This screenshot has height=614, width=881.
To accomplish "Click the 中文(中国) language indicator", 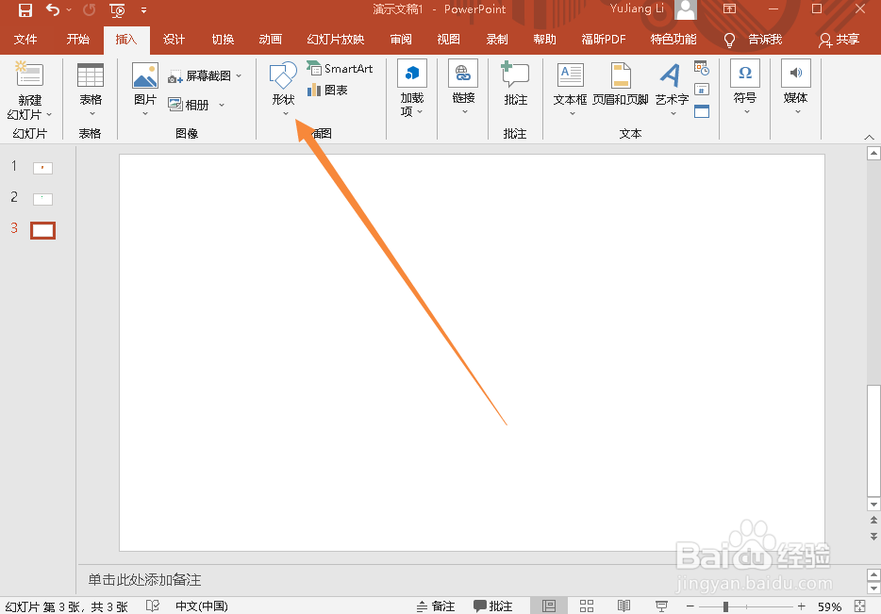I will [202, 606].
